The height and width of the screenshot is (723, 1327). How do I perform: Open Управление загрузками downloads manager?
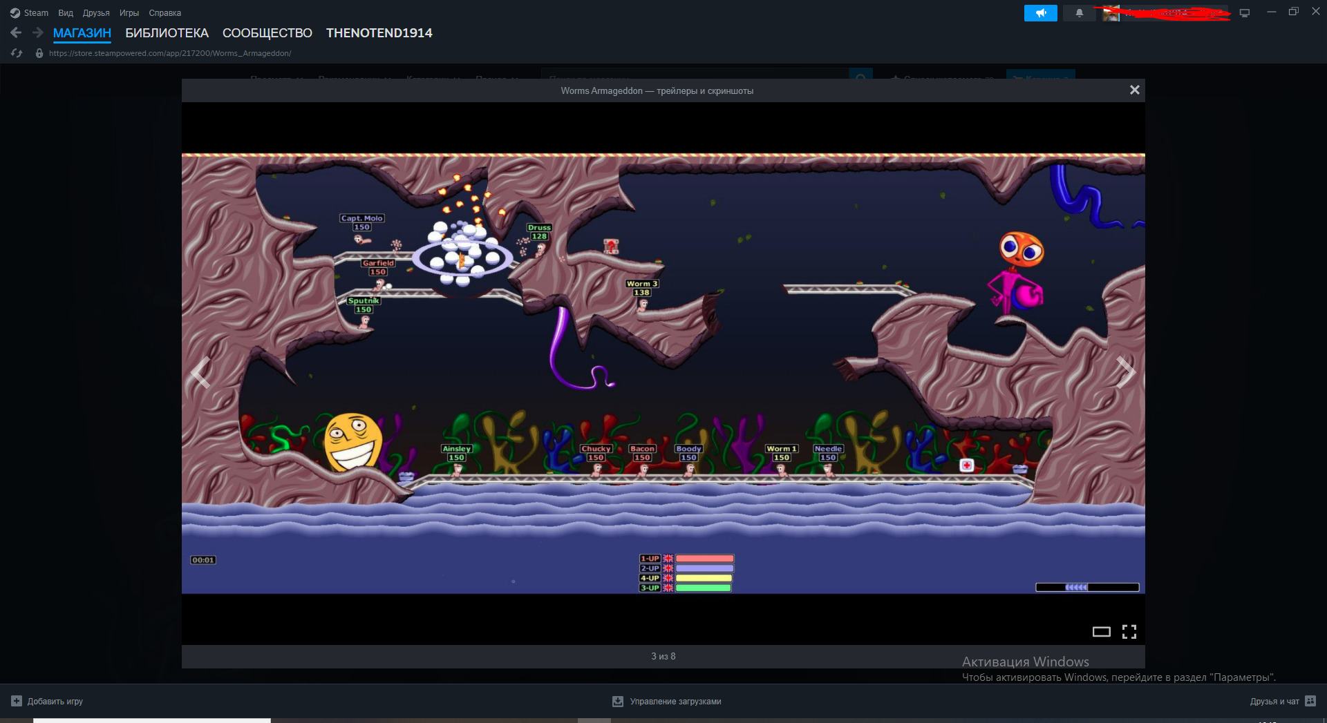(667, 701)
